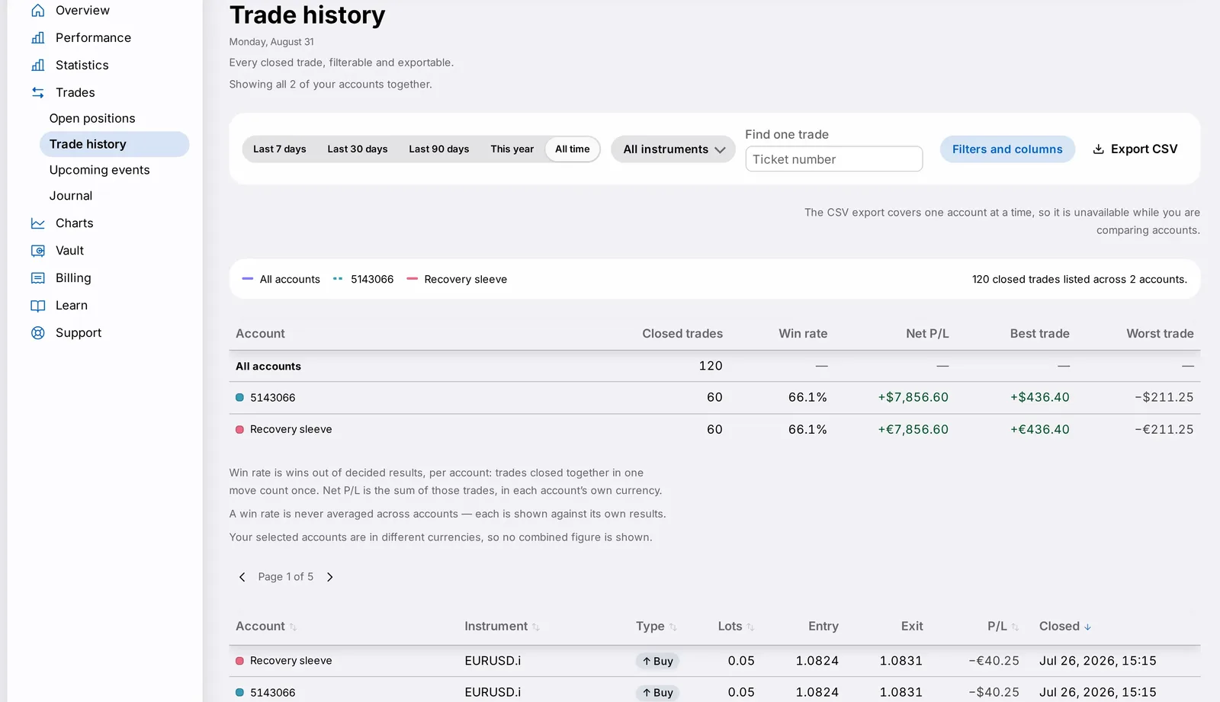The height and width of the screenshot is (702, 1220).
Task: Select the This year range
Action: (512, 149)
